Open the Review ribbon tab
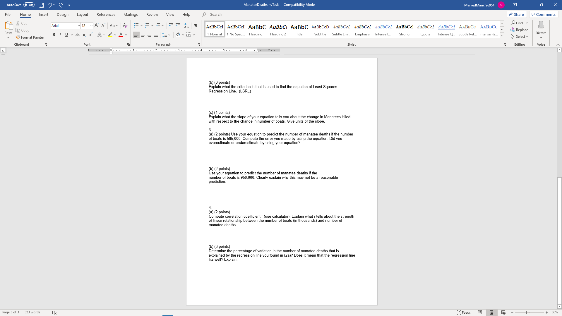Screen dimensions: 562x316 tap(152, 14)
